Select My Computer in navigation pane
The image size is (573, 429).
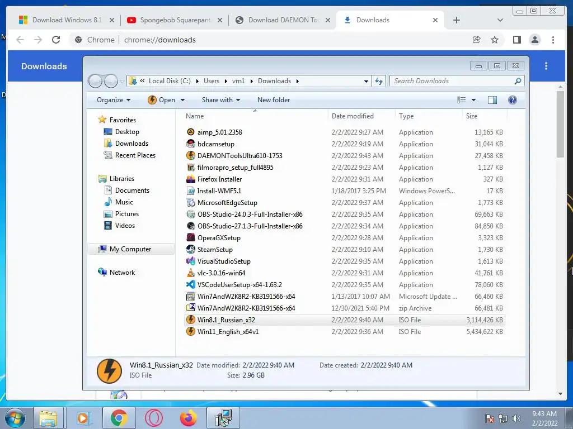pyautogui.click(x=130, y=249)
